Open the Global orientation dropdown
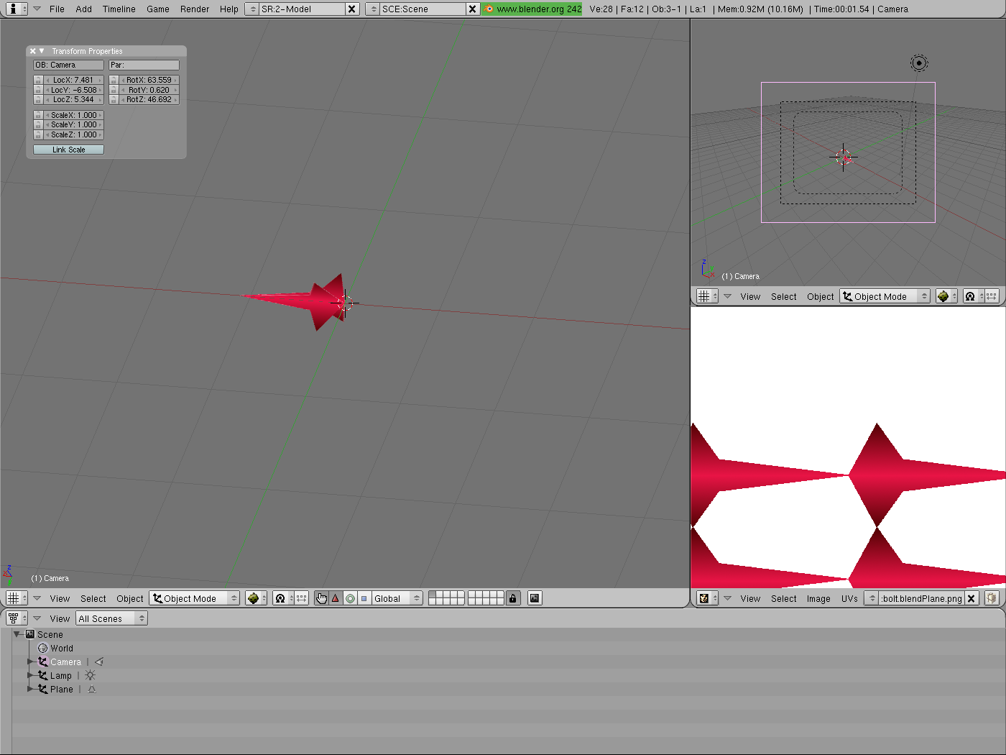Viewport: 1006px width, 755px height. 397,598
